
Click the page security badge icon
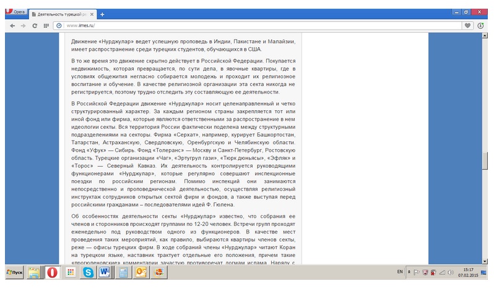tap(59, 26)
